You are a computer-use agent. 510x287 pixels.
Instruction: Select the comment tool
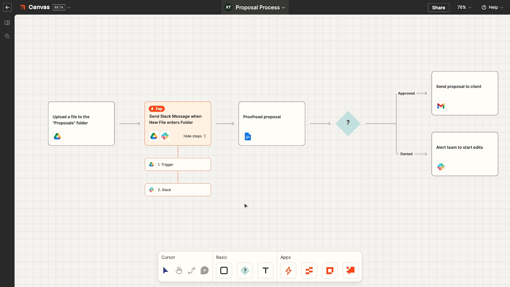204,270
